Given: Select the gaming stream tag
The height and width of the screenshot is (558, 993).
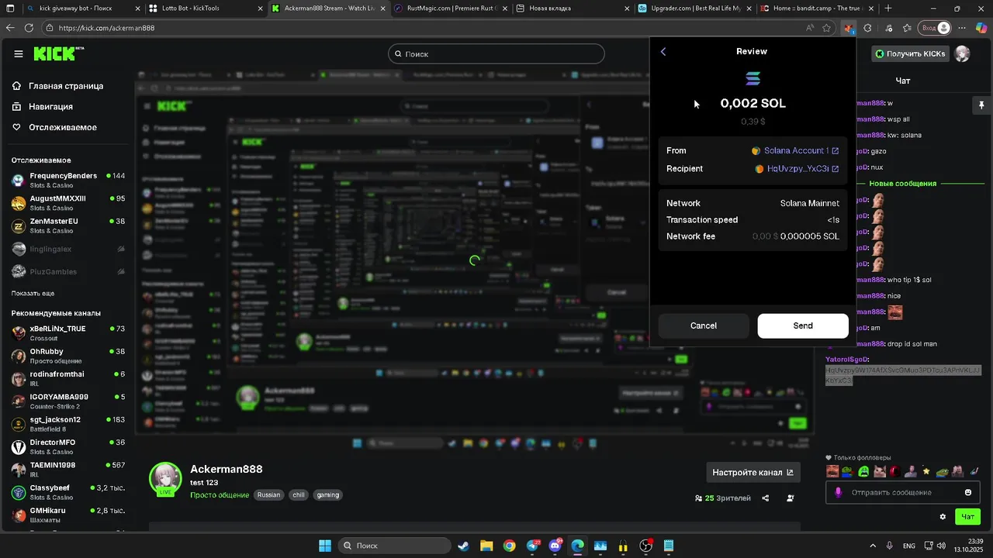Looking at the screenshot, I should [328, 494].
